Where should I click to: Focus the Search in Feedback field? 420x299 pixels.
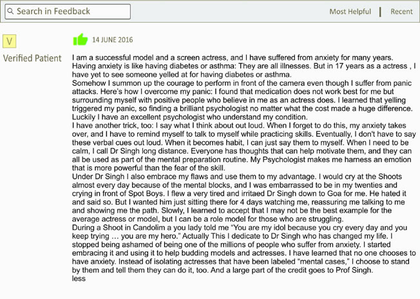coord(68,12)
